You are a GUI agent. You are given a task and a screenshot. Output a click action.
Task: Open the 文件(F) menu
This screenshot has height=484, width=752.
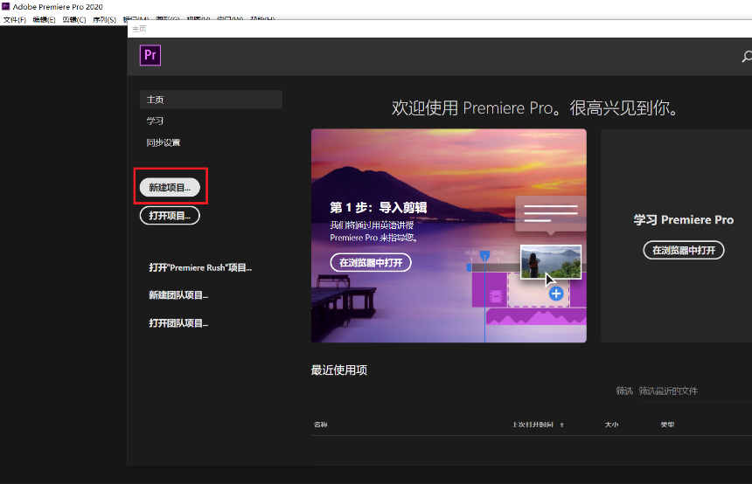(x=15, y=19)
